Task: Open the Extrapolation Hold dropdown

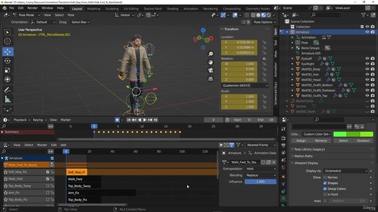Action: click(x=260, y=169)
